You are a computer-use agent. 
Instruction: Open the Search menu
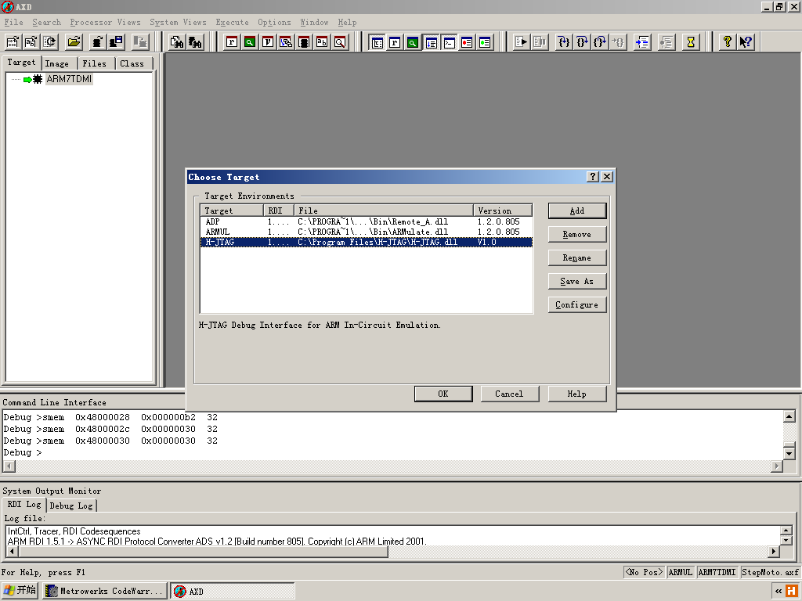(x=46, y=23)
